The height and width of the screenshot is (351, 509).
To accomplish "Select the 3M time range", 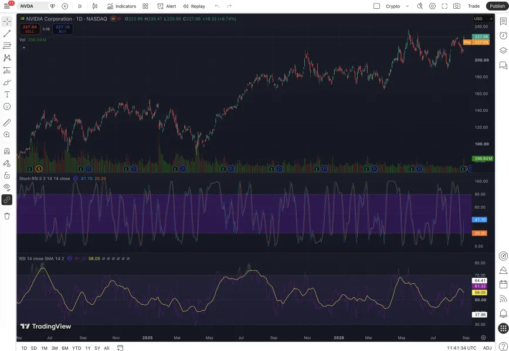I will point(55,348).
